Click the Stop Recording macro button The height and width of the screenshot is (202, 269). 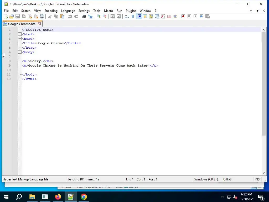[189, 16]
